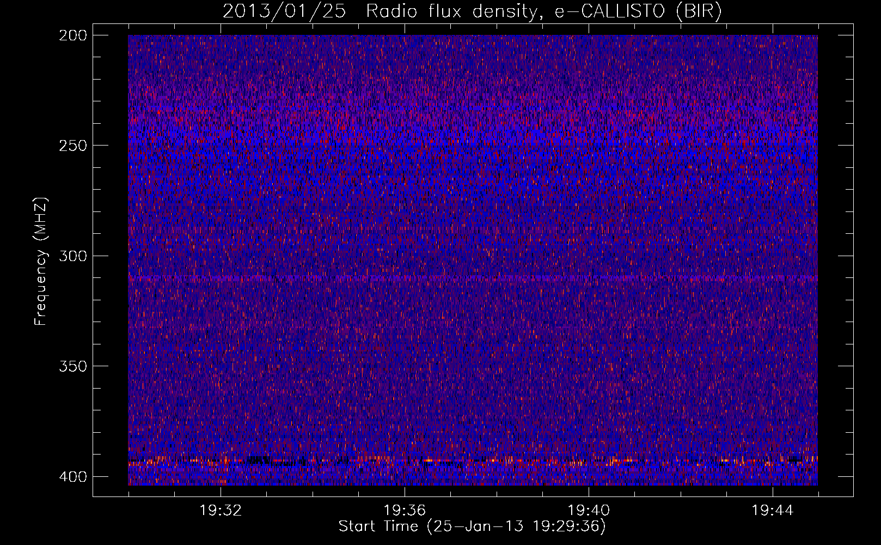881x545 pixels.
Task: Click the 300 frequency tick label
Action: pyautogui.click(x=72, y=256)
